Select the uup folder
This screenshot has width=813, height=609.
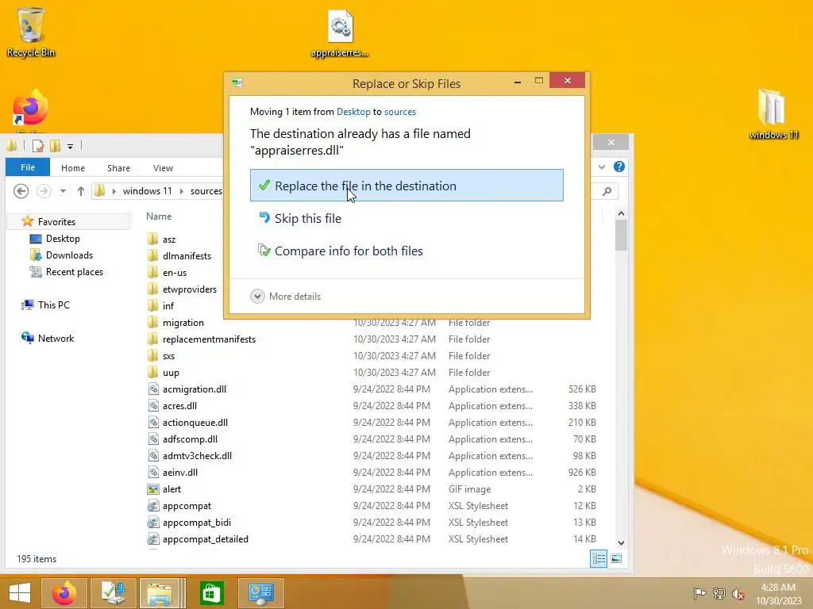(171, 373)
